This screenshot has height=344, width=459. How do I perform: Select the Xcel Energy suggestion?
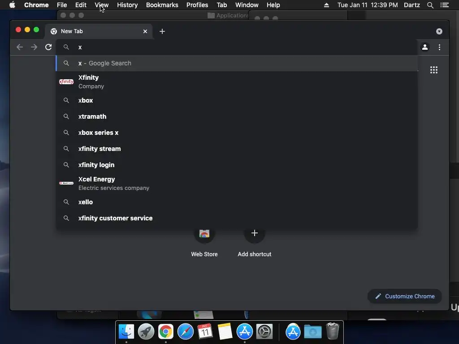tap(237, 183)
